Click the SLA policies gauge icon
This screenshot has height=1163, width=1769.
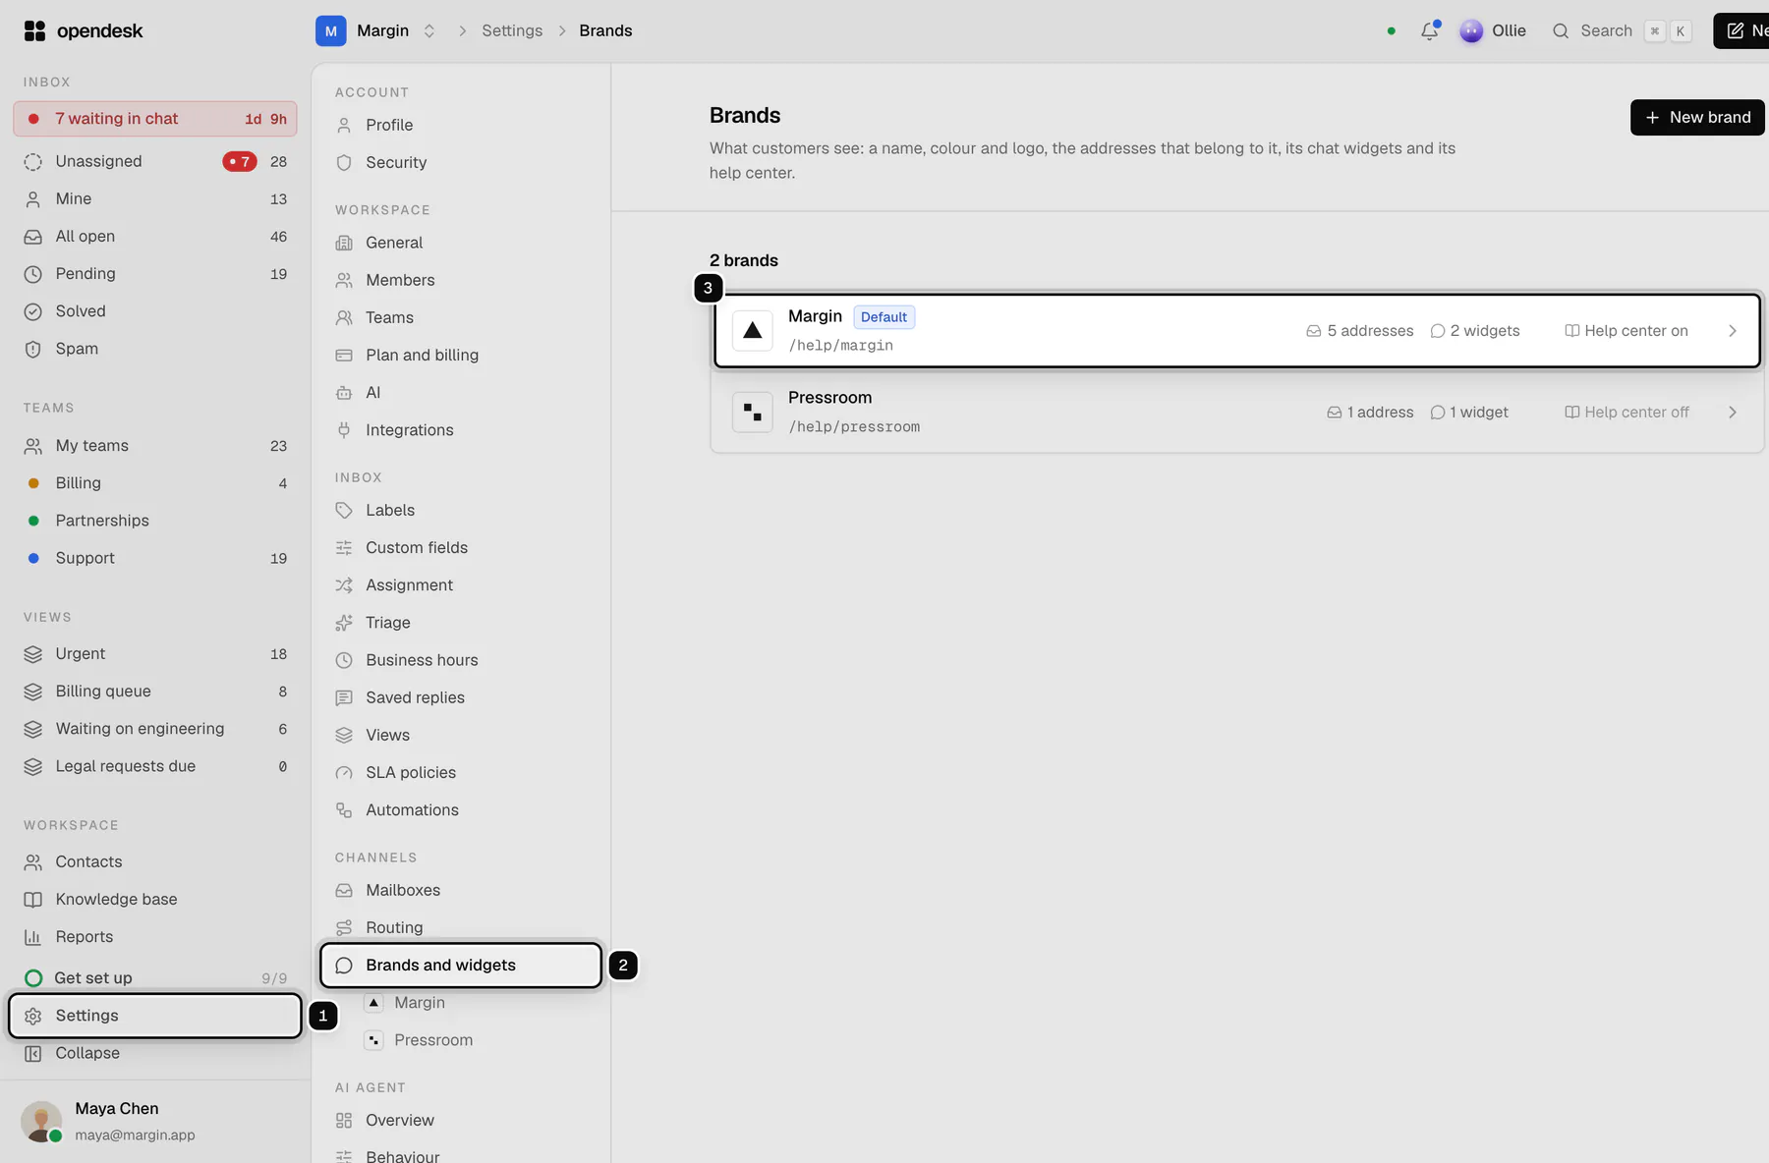point(344,773)
